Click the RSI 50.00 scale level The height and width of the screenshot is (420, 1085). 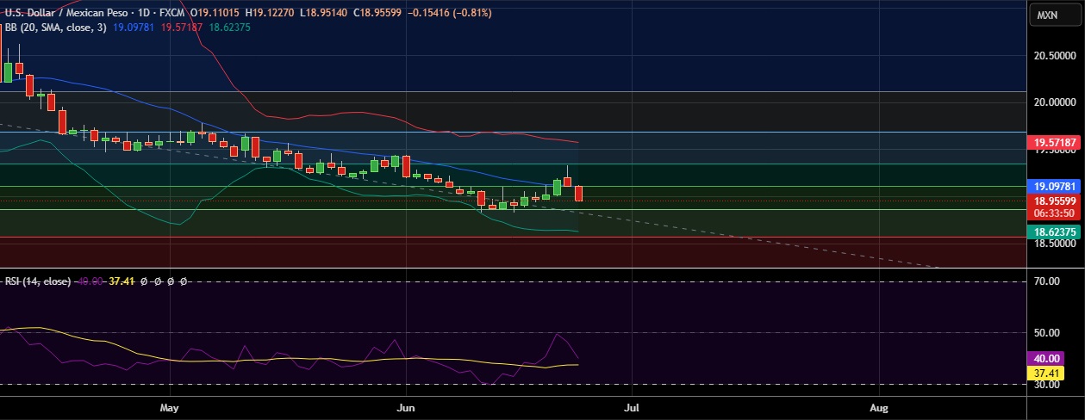click(x=1047, y=333)
